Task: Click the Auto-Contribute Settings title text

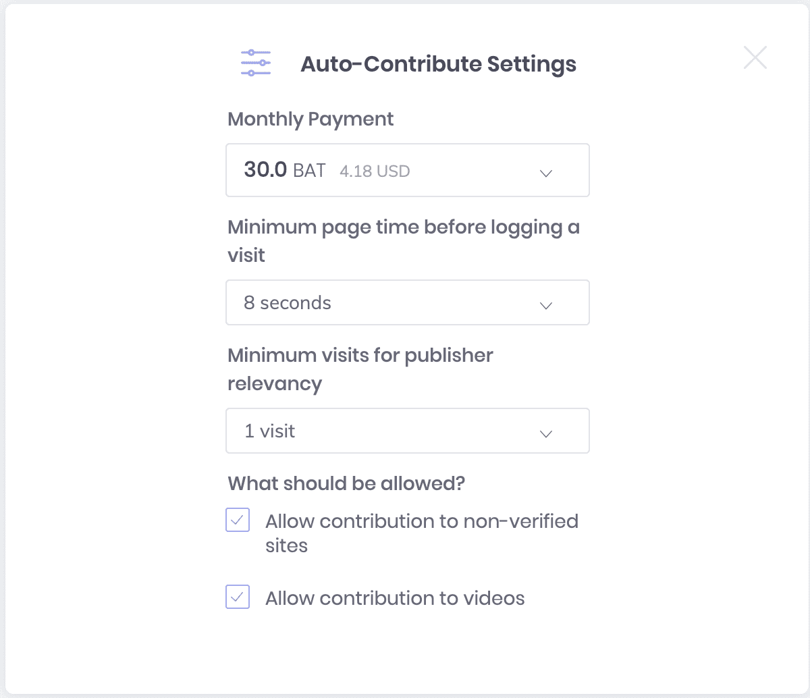Action: 438,64
